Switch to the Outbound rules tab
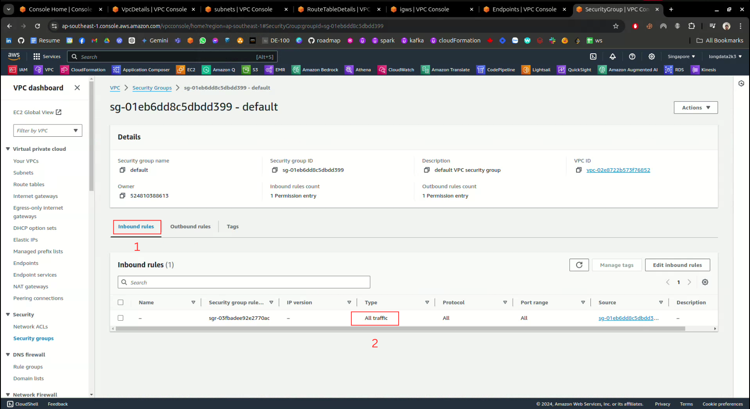 (x=190, y=226)
